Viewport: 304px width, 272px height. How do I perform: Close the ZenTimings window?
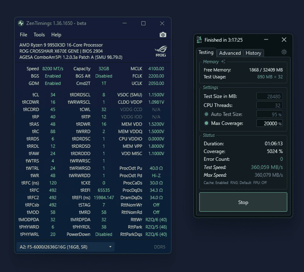tap(162, 23)
